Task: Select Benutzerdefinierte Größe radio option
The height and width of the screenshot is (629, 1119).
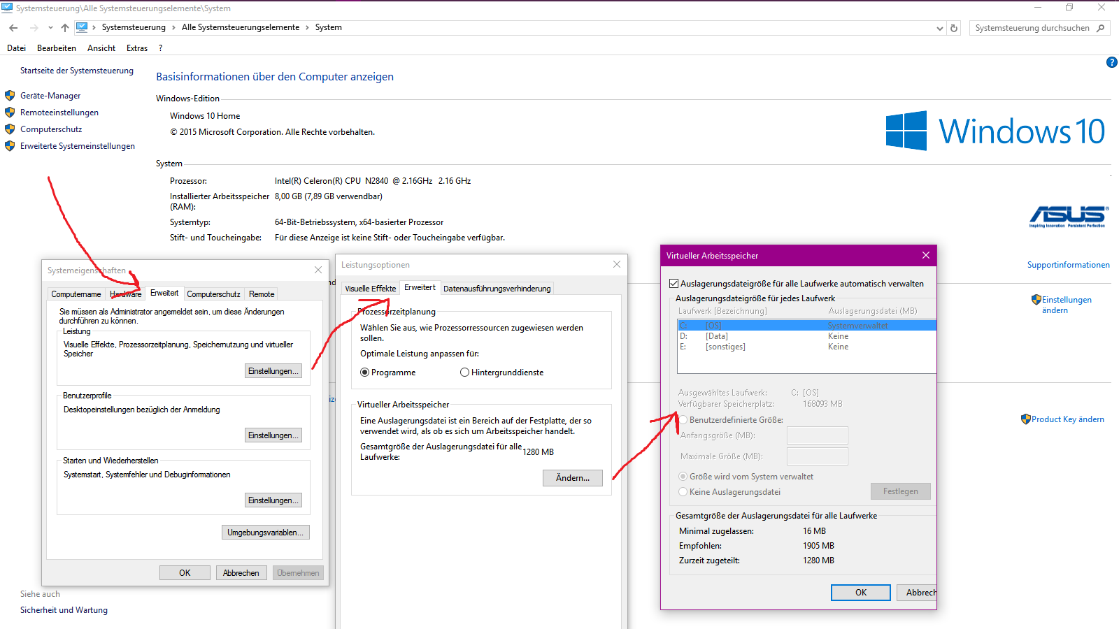Action: [683, 420]
